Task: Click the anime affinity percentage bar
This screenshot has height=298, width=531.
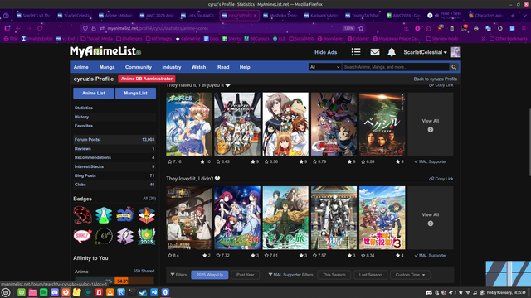Action: (114, 281)
